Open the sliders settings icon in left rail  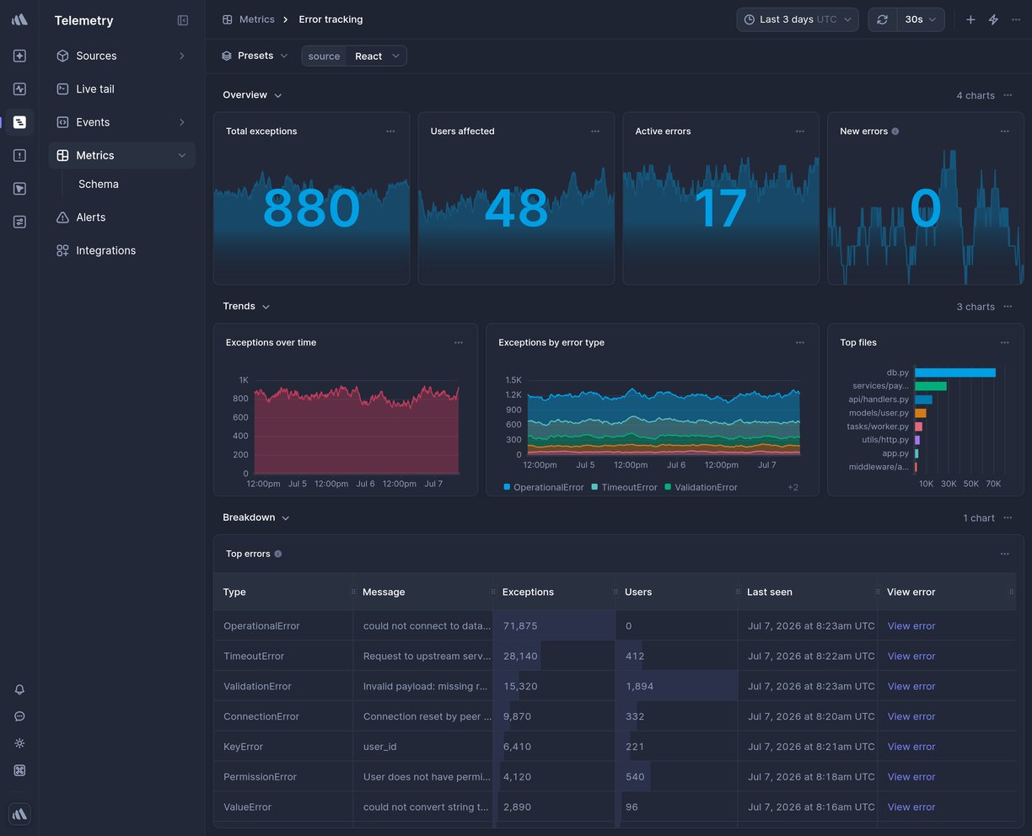[19, 222]
